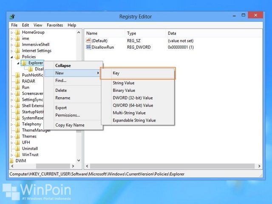272x204 pixels.
Task: Expand the HomeGroup tree node
Action: [11, 33]
